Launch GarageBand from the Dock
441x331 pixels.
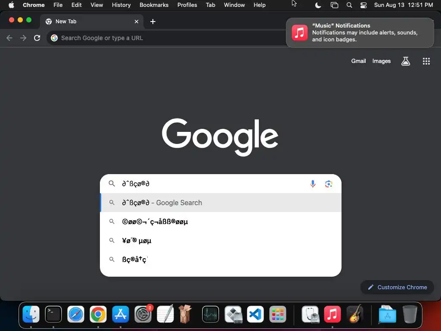click(x=355, y=314)
